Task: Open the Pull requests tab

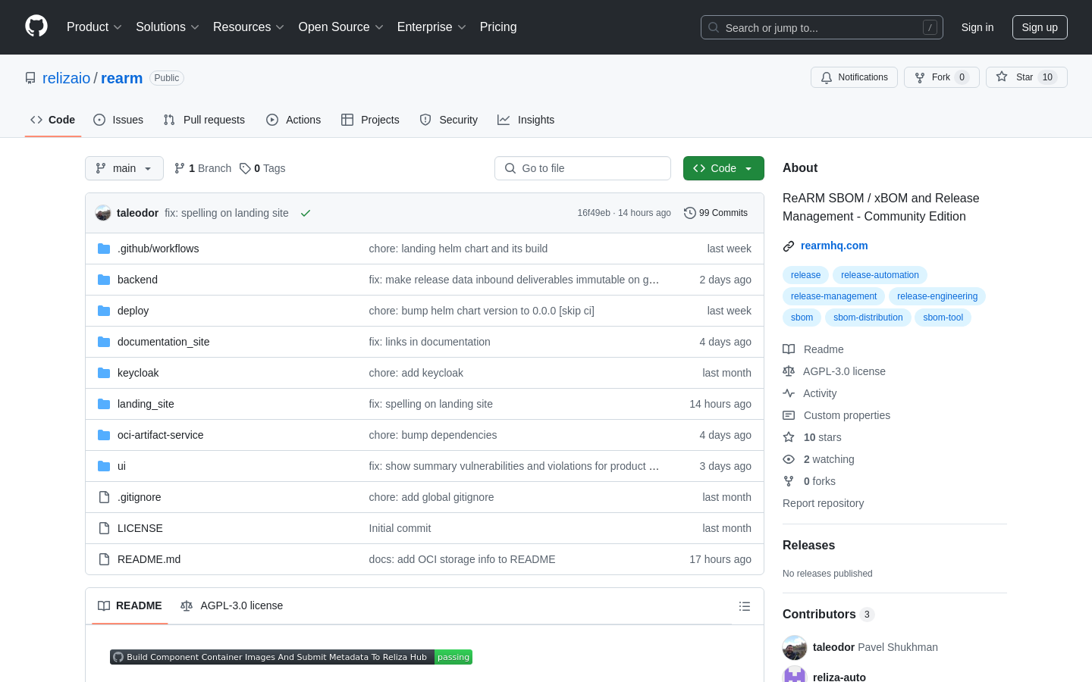Action: [204, 120]
